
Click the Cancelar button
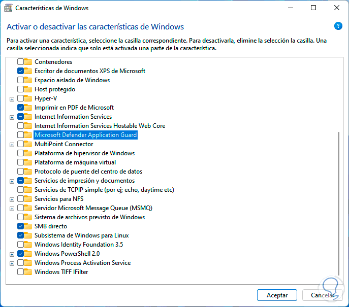(322, 295)
